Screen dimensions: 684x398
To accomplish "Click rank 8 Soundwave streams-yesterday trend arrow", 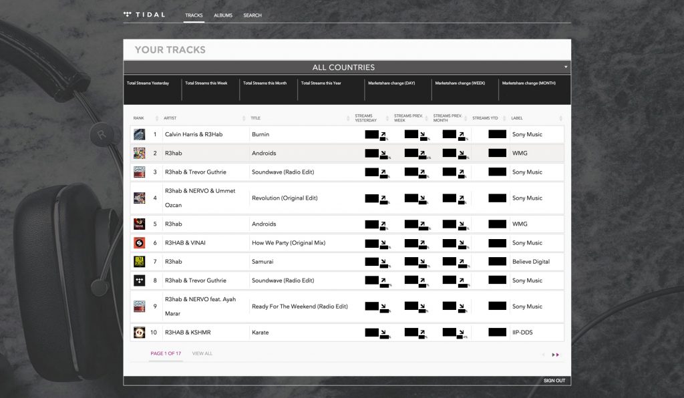I will [383, 280].
